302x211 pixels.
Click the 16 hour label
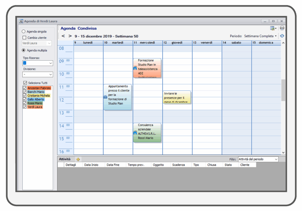pyautogui.click(x=61, y=152)
